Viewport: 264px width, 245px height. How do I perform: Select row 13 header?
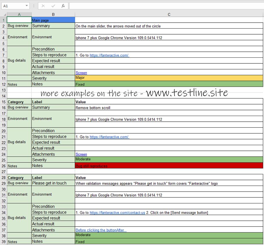click(x=3, y=90)
